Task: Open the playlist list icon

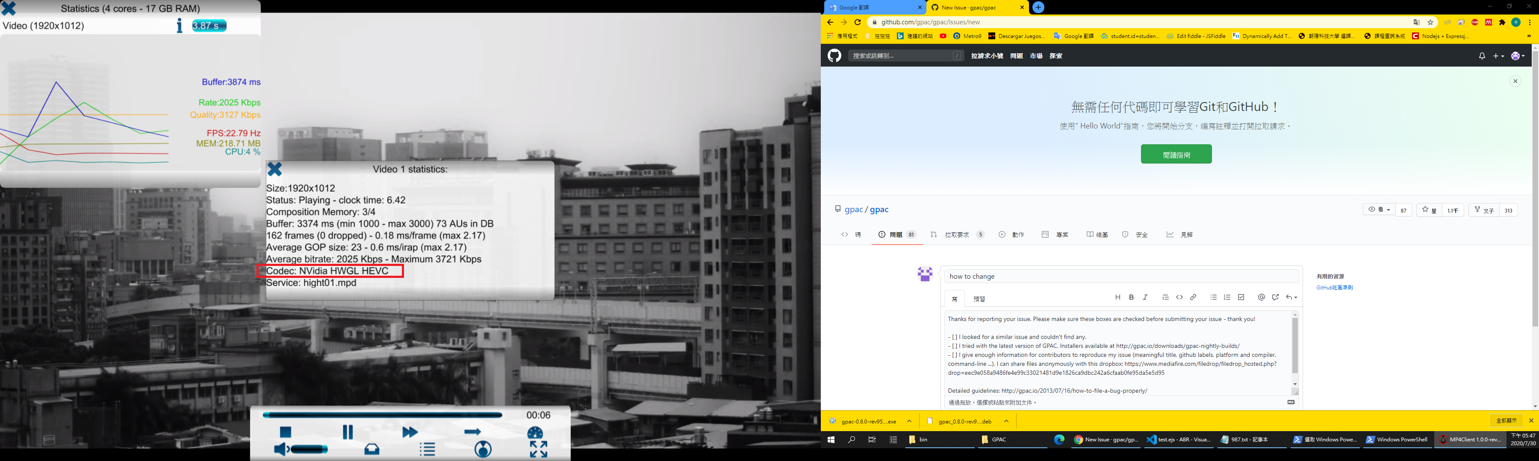Action: (x=427, y=449)
